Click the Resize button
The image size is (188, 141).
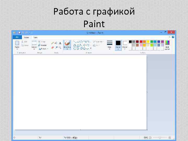coord(42,45)
